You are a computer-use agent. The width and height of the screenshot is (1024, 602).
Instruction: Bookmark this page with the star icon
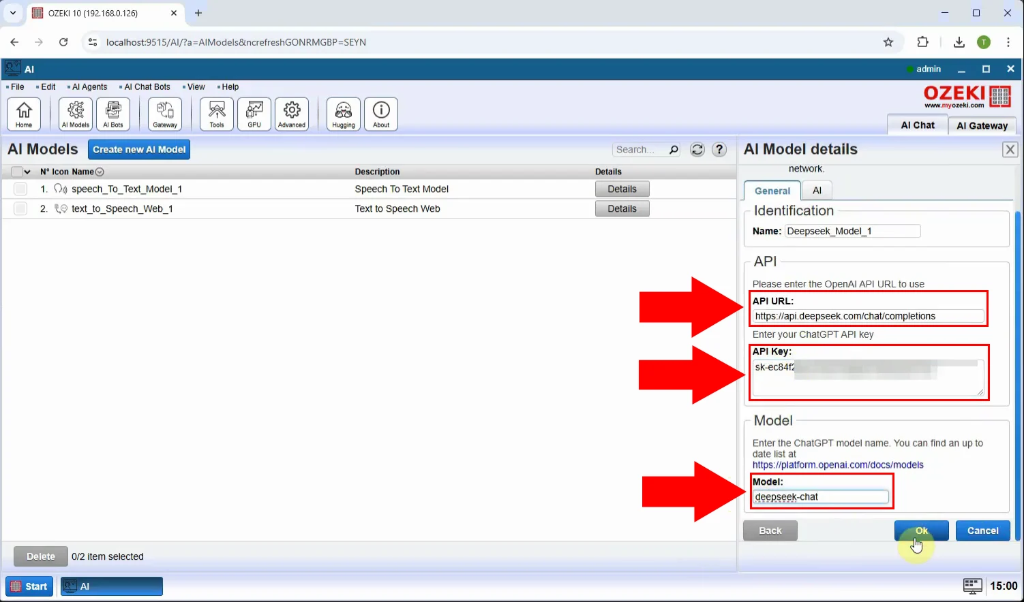[888, 42]
